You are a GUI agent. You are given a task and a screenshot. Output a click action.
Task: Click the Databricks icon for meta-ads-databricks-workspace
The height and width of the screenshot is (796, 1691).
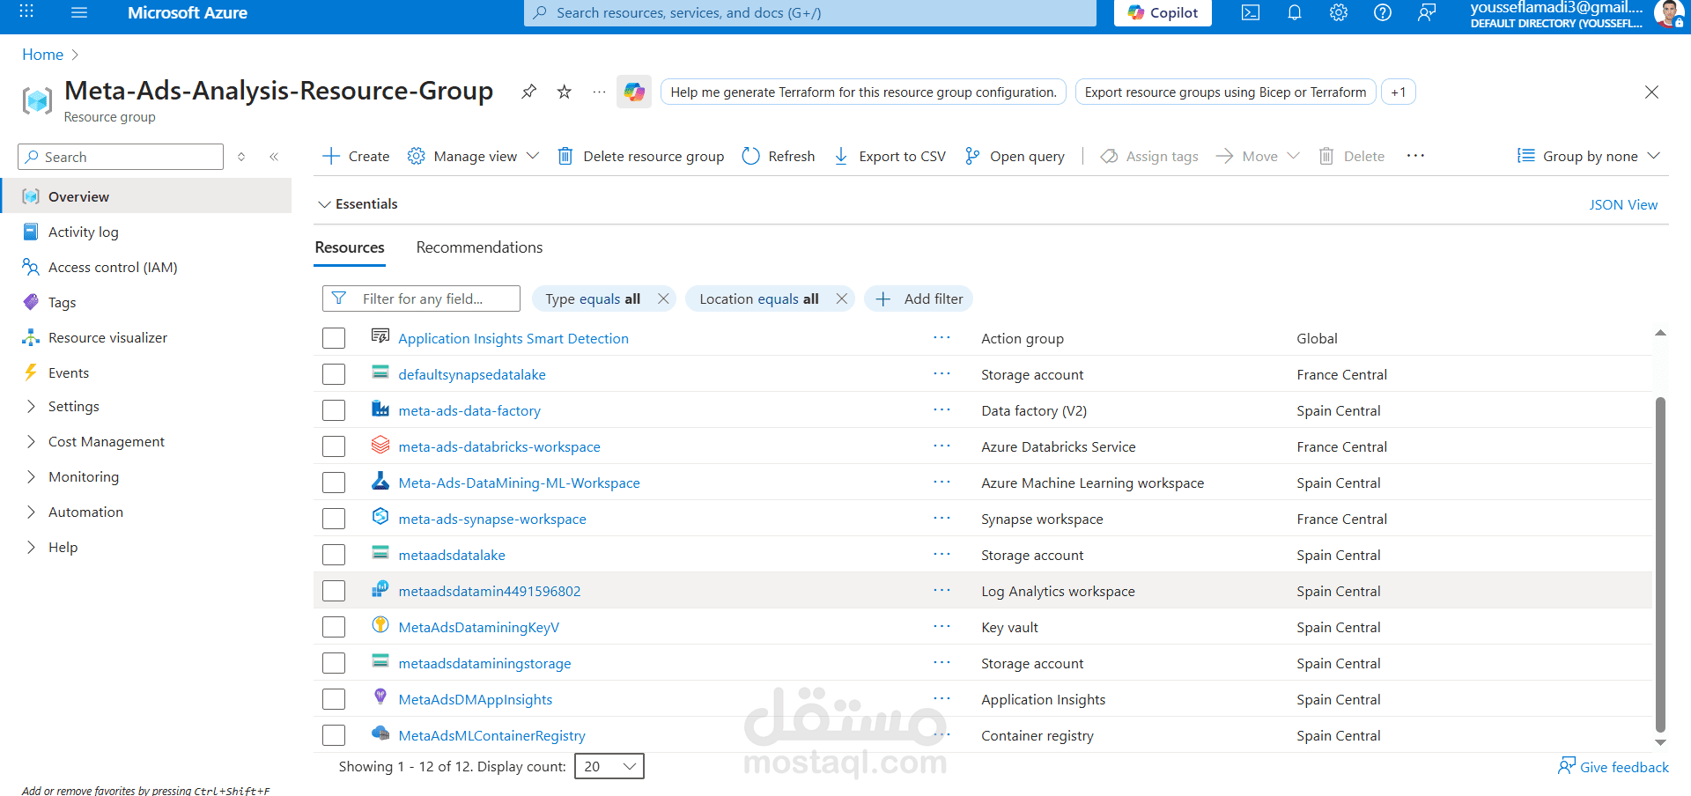coord(380,445)
